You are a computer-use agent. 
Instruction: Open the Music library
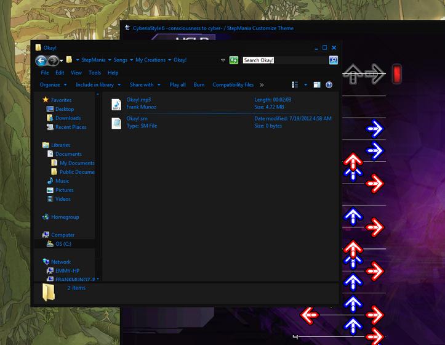62,181
